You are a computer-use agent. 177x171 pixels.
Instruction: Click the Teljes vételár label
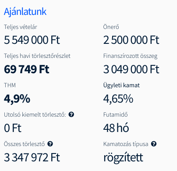coord(21,27)
